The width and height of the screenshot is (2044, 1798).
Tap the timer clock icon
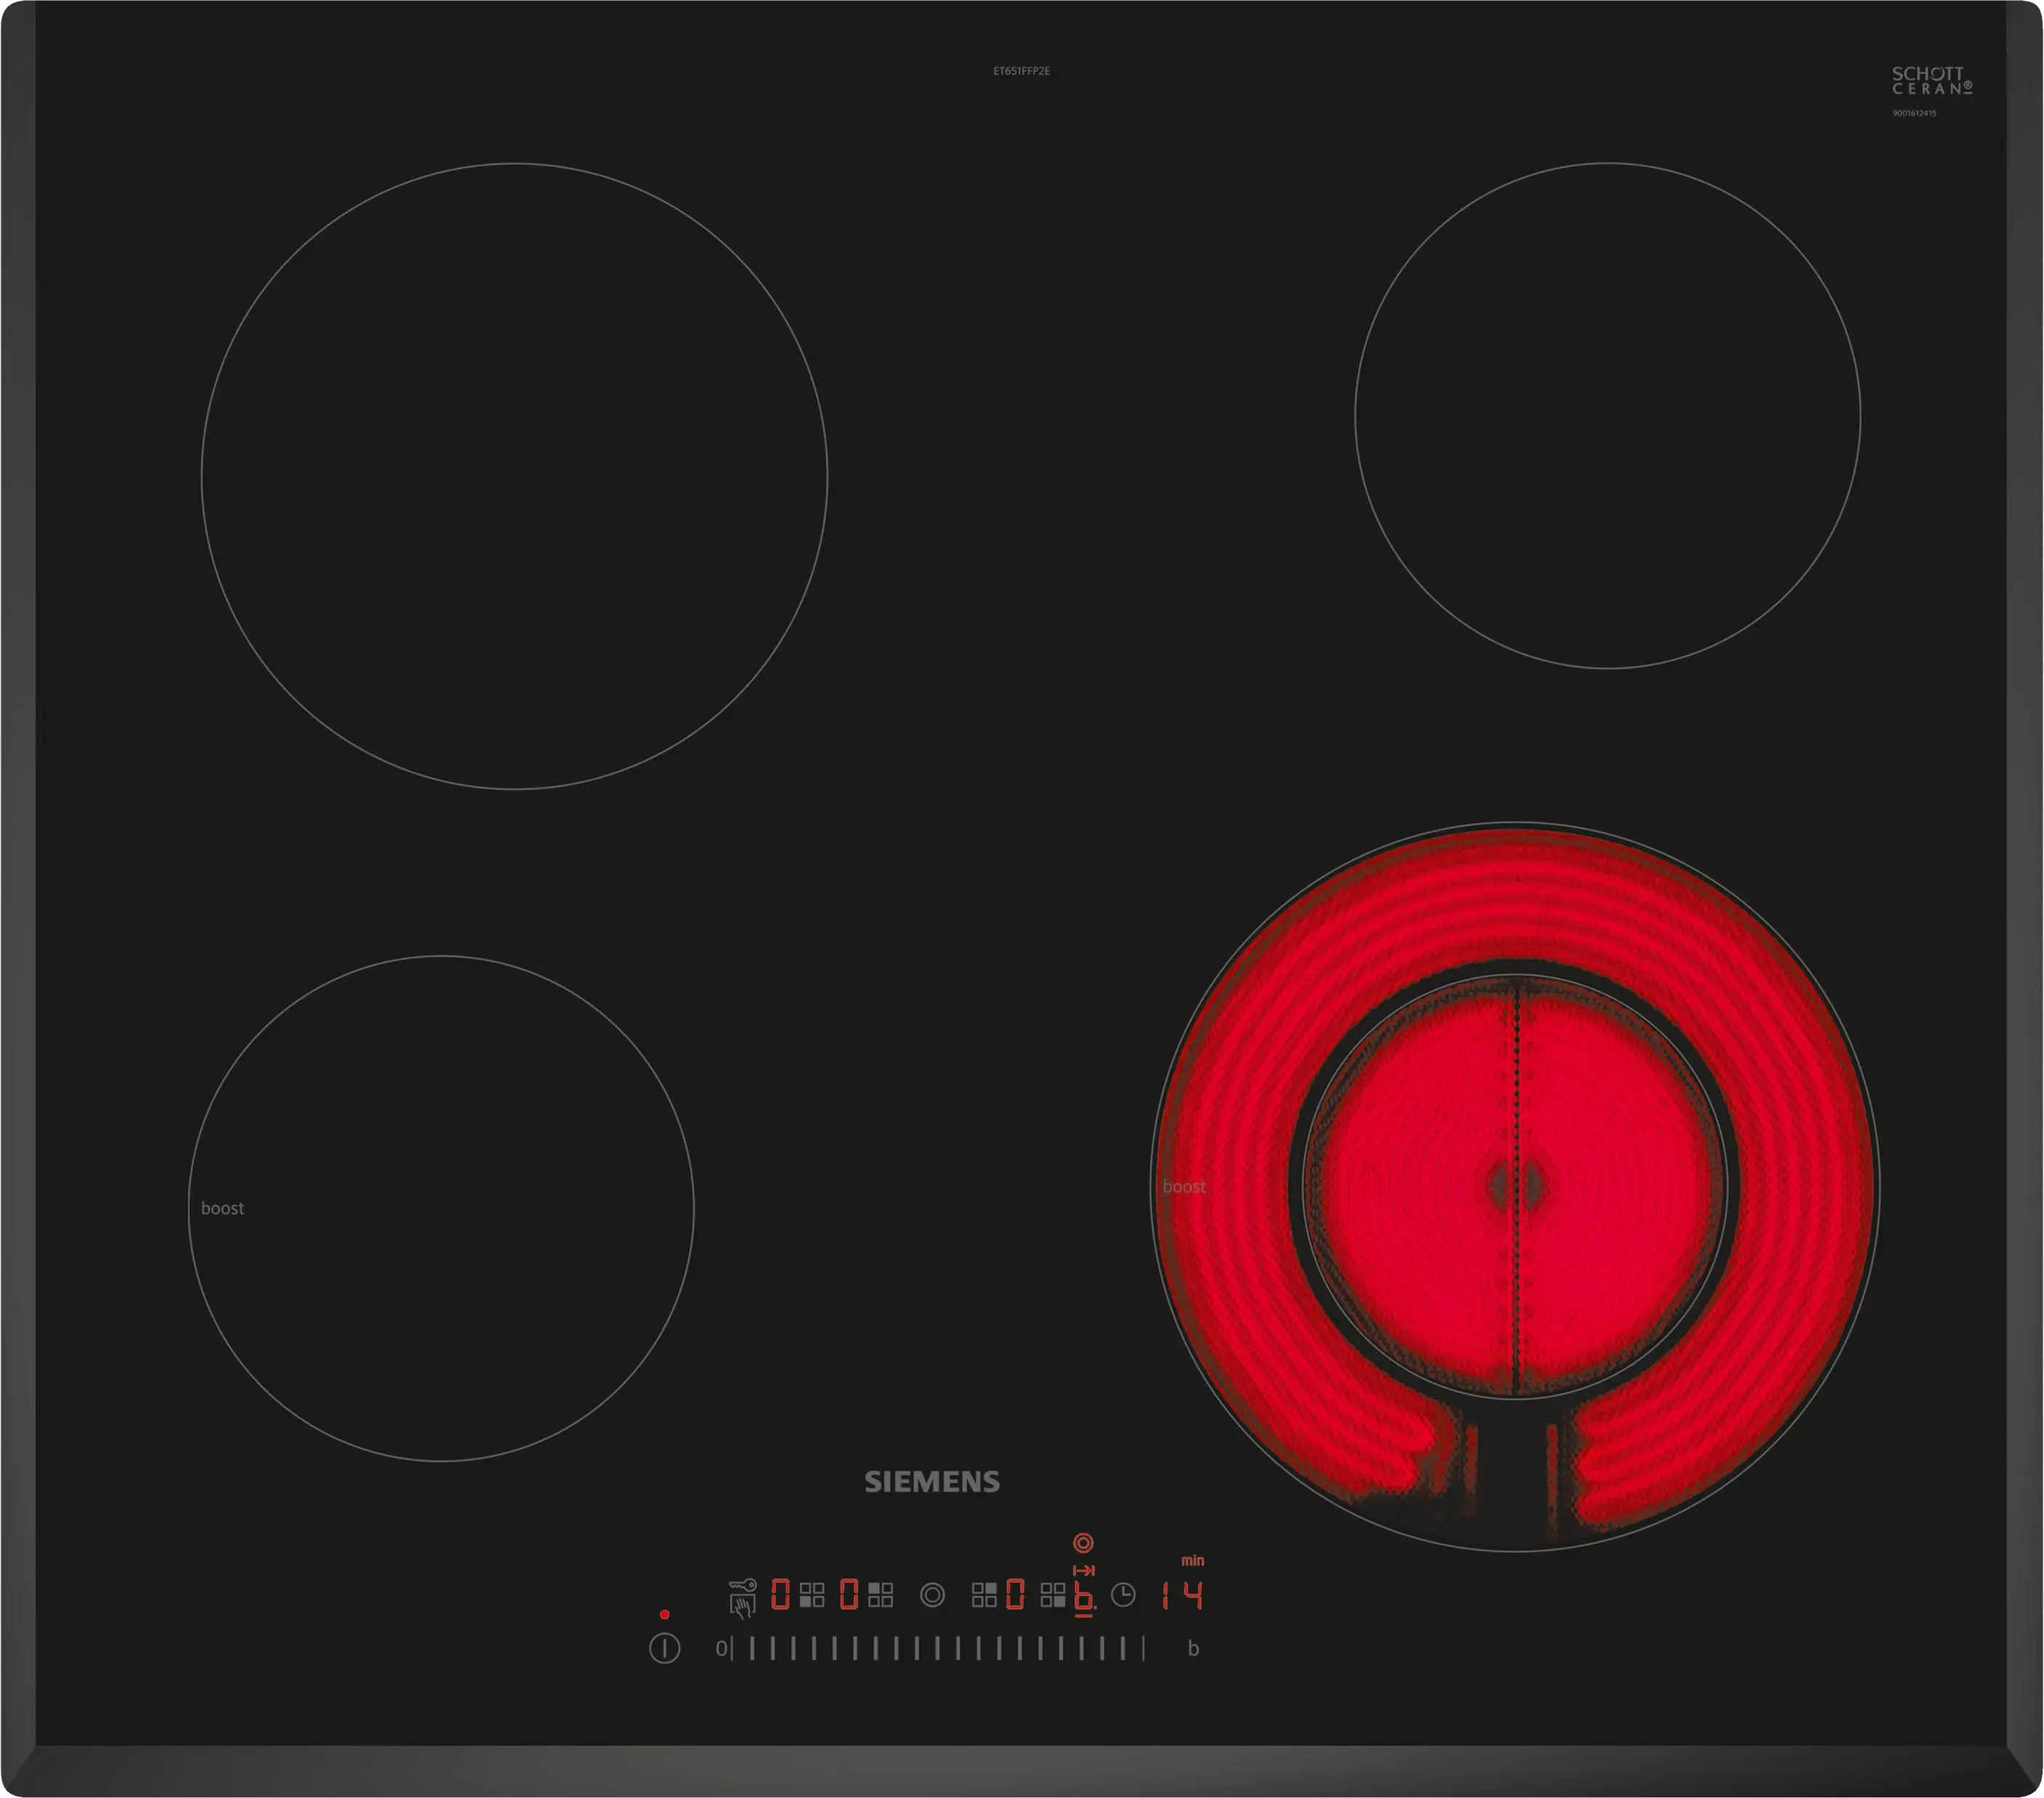pos(1123,1595)
